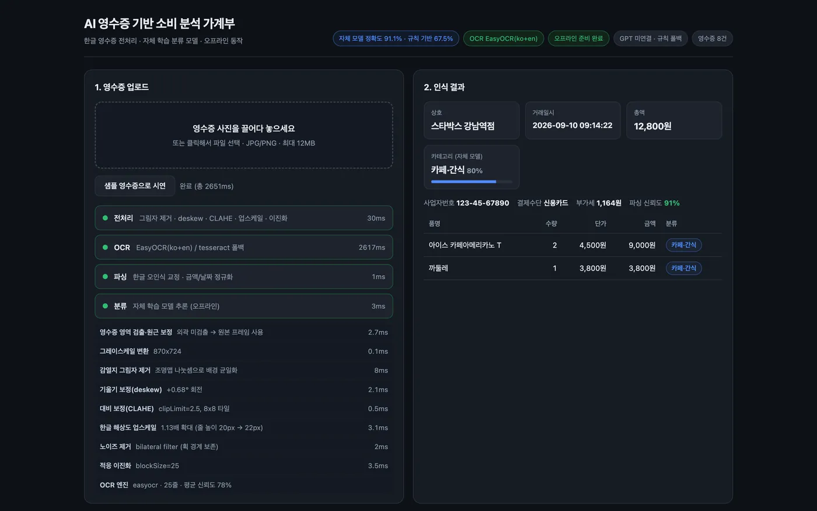Click the 자체 모델 정확도 91.1% badge

click(396, 39)
